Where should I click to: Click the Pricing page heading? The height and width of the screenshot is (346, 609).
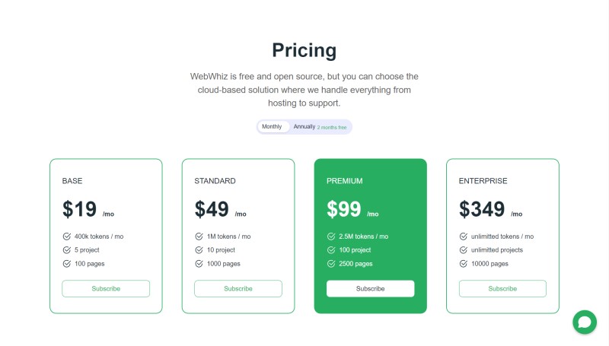(x=304, y=50)
